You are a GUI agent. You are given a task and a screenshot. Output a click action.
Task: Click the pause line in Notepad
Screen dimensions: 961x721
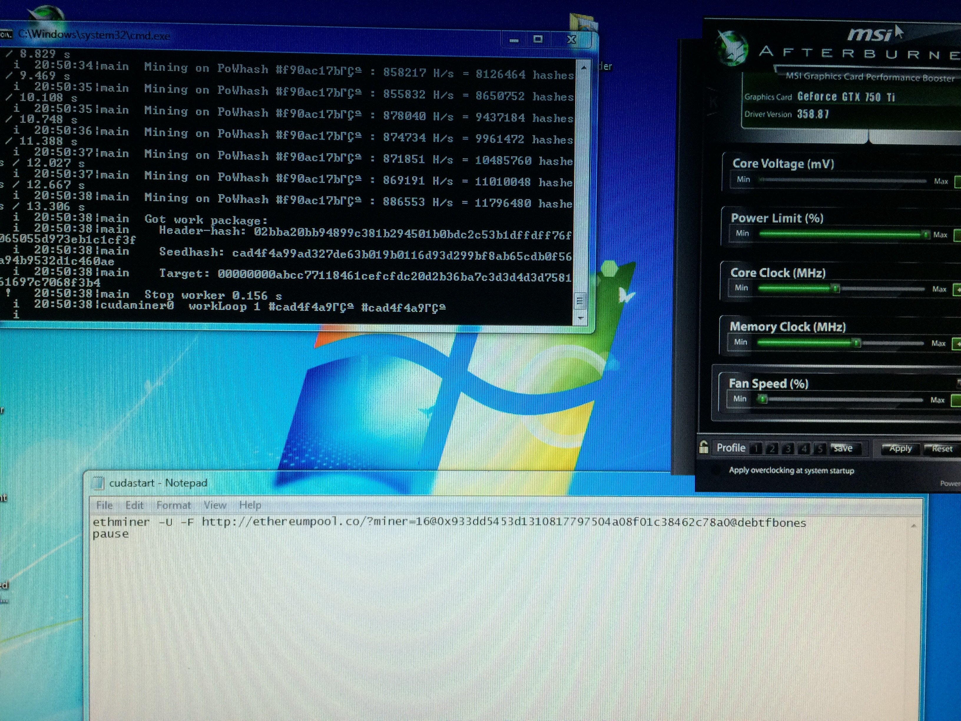tap(110, 534)
